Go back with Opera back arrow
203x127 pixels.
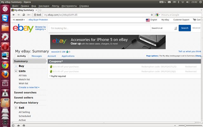pos(14,15)
